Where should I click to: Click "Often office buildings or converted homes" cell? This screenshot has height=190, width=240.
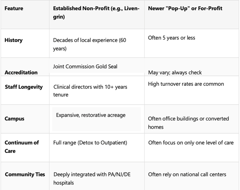[x=188, y=122]
